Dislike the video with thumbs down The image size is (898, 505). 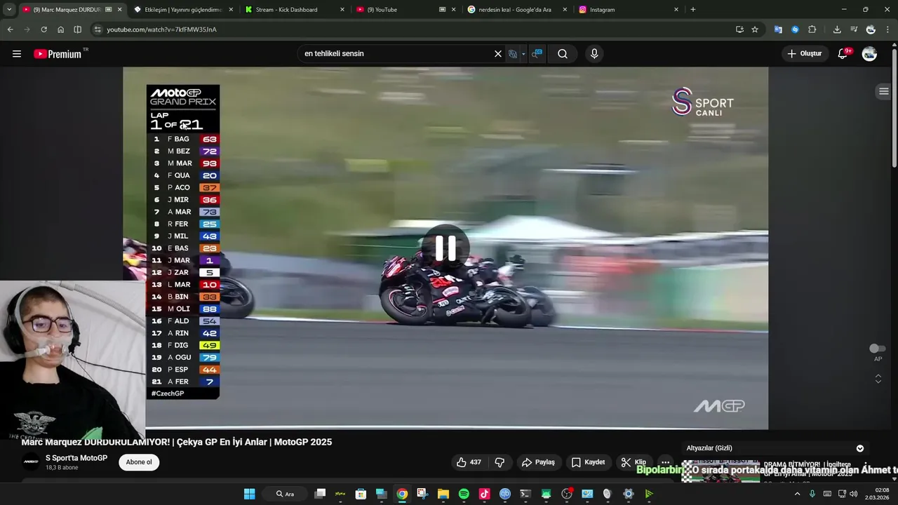(x=500, y=462)
